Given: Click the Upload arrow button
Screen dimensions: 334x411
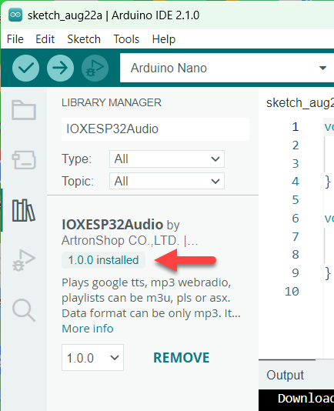Looking at the screenshot, I should [60, 68].
